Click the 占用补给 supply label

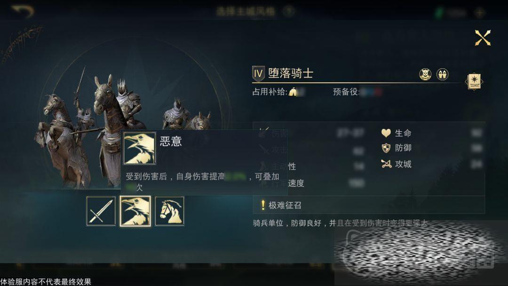pos(270,92)
